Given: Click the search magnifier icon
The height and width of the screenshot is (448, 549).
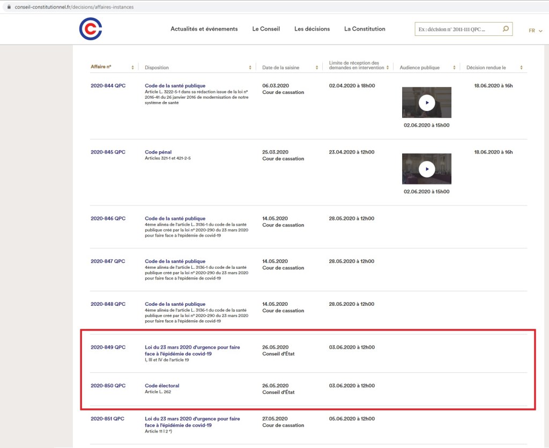Looking at the screenshot, I should pyautogui.click(x=505, y=29).
